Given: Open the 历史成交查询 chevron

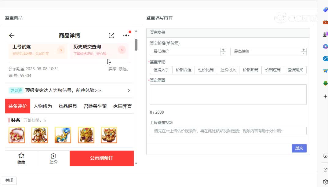Looking at the screenshot, I should (122, 50).
